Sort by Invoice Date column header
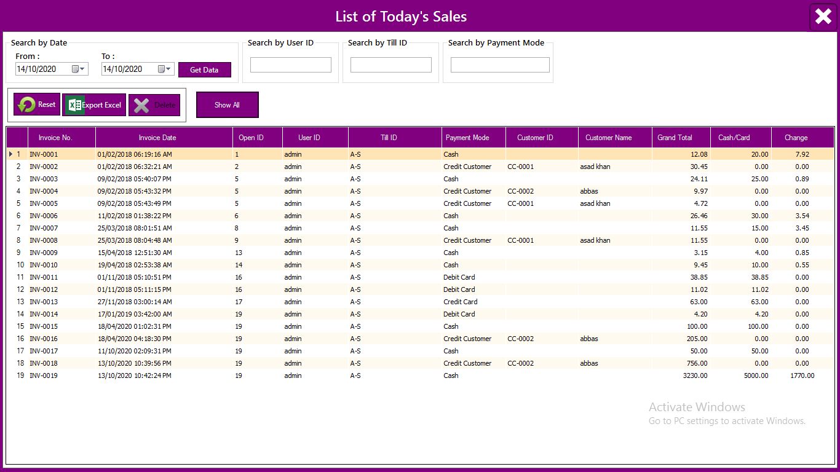The width and height of the screenshot is (840, 472). (x=157, y=138)
